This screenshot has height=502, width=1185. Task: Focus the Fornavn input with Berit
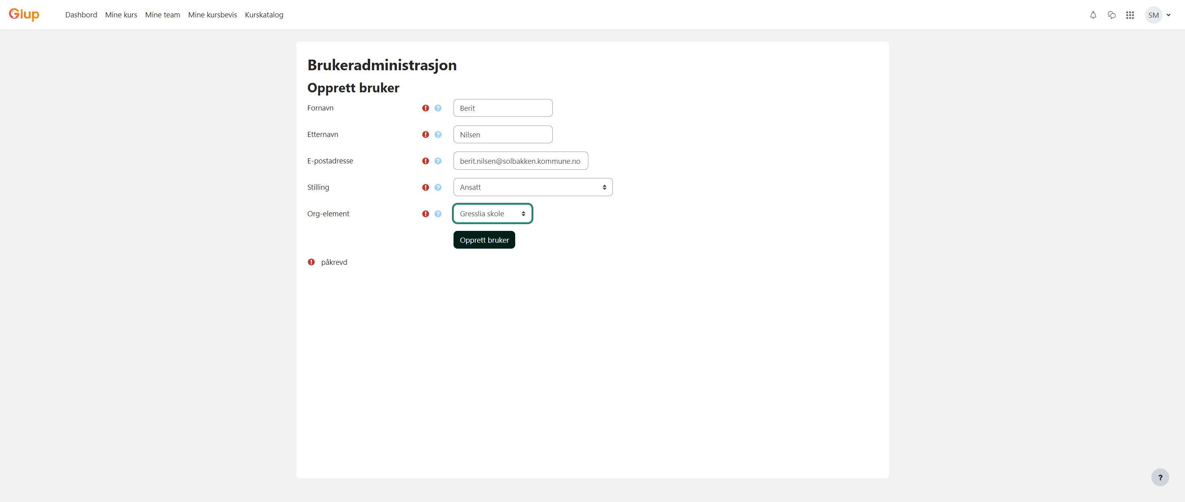click(x=503, y=108)
